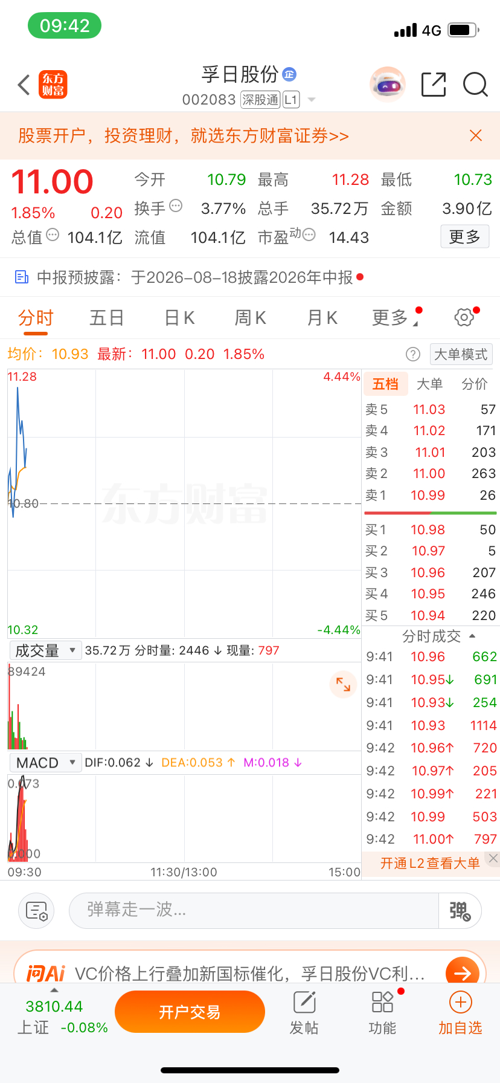Screen dimensions: 500x1083
Task: Tap the MACD indicator chart
Action: pyautogui.click(x=184, y=818)
